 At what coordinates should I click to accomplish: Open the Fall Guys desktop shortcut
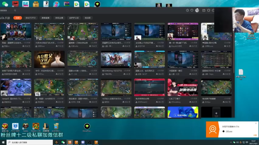(x=26, y=4)
